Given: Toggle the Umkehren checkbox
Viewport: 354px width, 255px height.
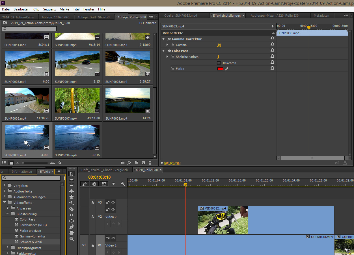Looking at the screenshot, I should pyautogui.click(x=219, y=63).
